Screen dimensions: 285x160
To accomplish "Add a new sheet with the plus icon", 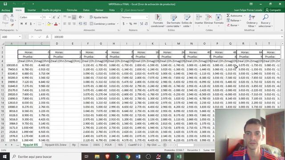I will [x=165, y=145].
